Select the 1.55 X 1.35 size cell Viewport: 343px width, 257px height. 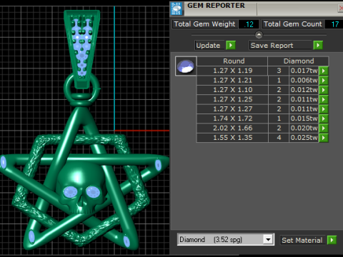pyautogui.click(x=232, y=138)
